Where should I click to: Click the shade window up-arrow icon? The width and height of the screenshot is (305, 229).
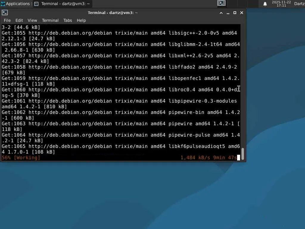click(221, 13)
